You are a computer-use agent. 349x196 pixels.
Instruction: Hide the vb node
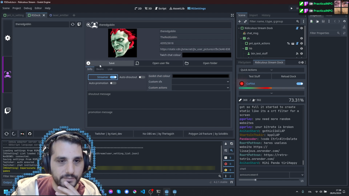[302, 38]
